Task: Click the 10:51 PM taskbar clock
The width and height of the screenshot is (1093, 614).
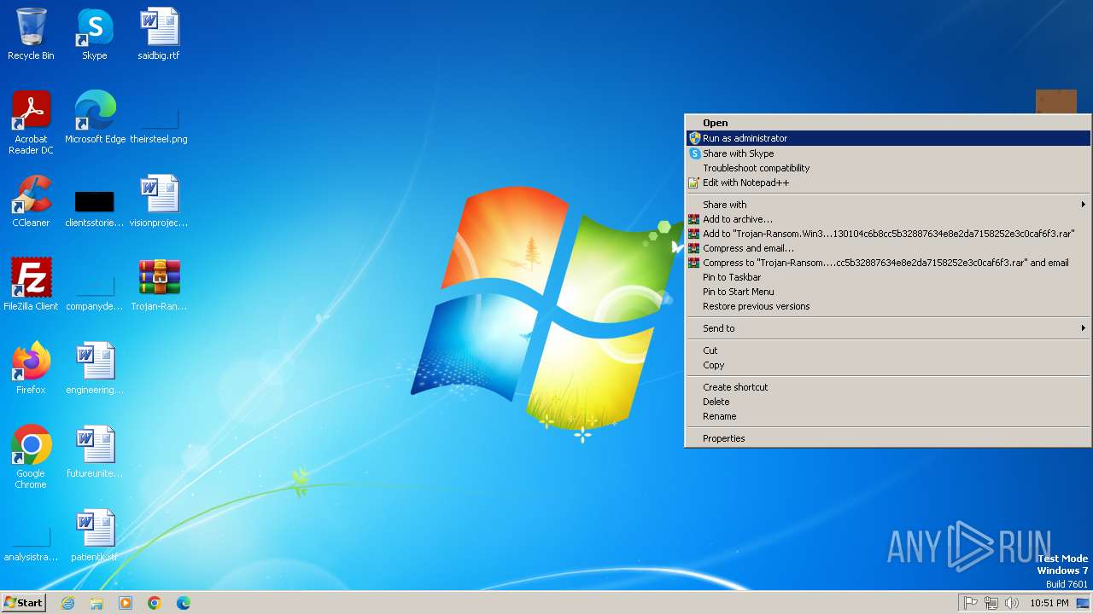Action: pos(1049,603)
